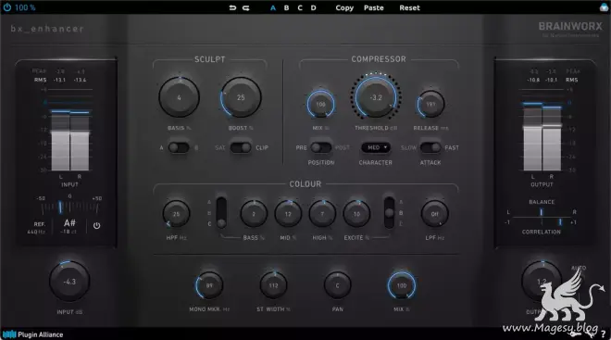This screenshot has width=611, height=340.
Task: Click the bx_enhancer title text
Action: pyautogui.click(x=47, y=29)
